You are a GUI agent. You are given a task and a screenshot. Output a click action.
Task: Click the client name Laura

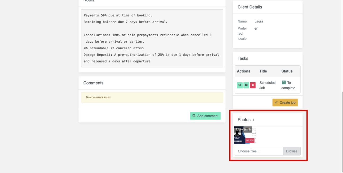pyautogui.click(x=259, y=21)
